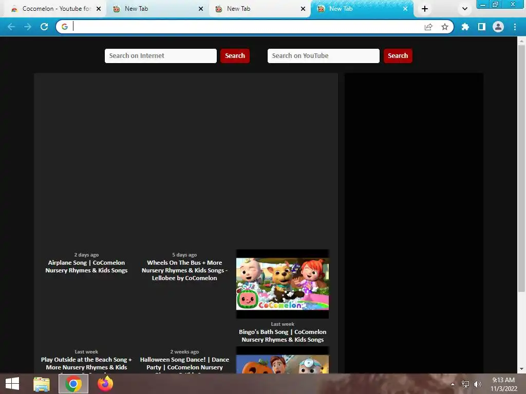Open Bingo's Bath Song video link
The width and height of the screenshot is (526, 394).
click(x=283, y=336)
